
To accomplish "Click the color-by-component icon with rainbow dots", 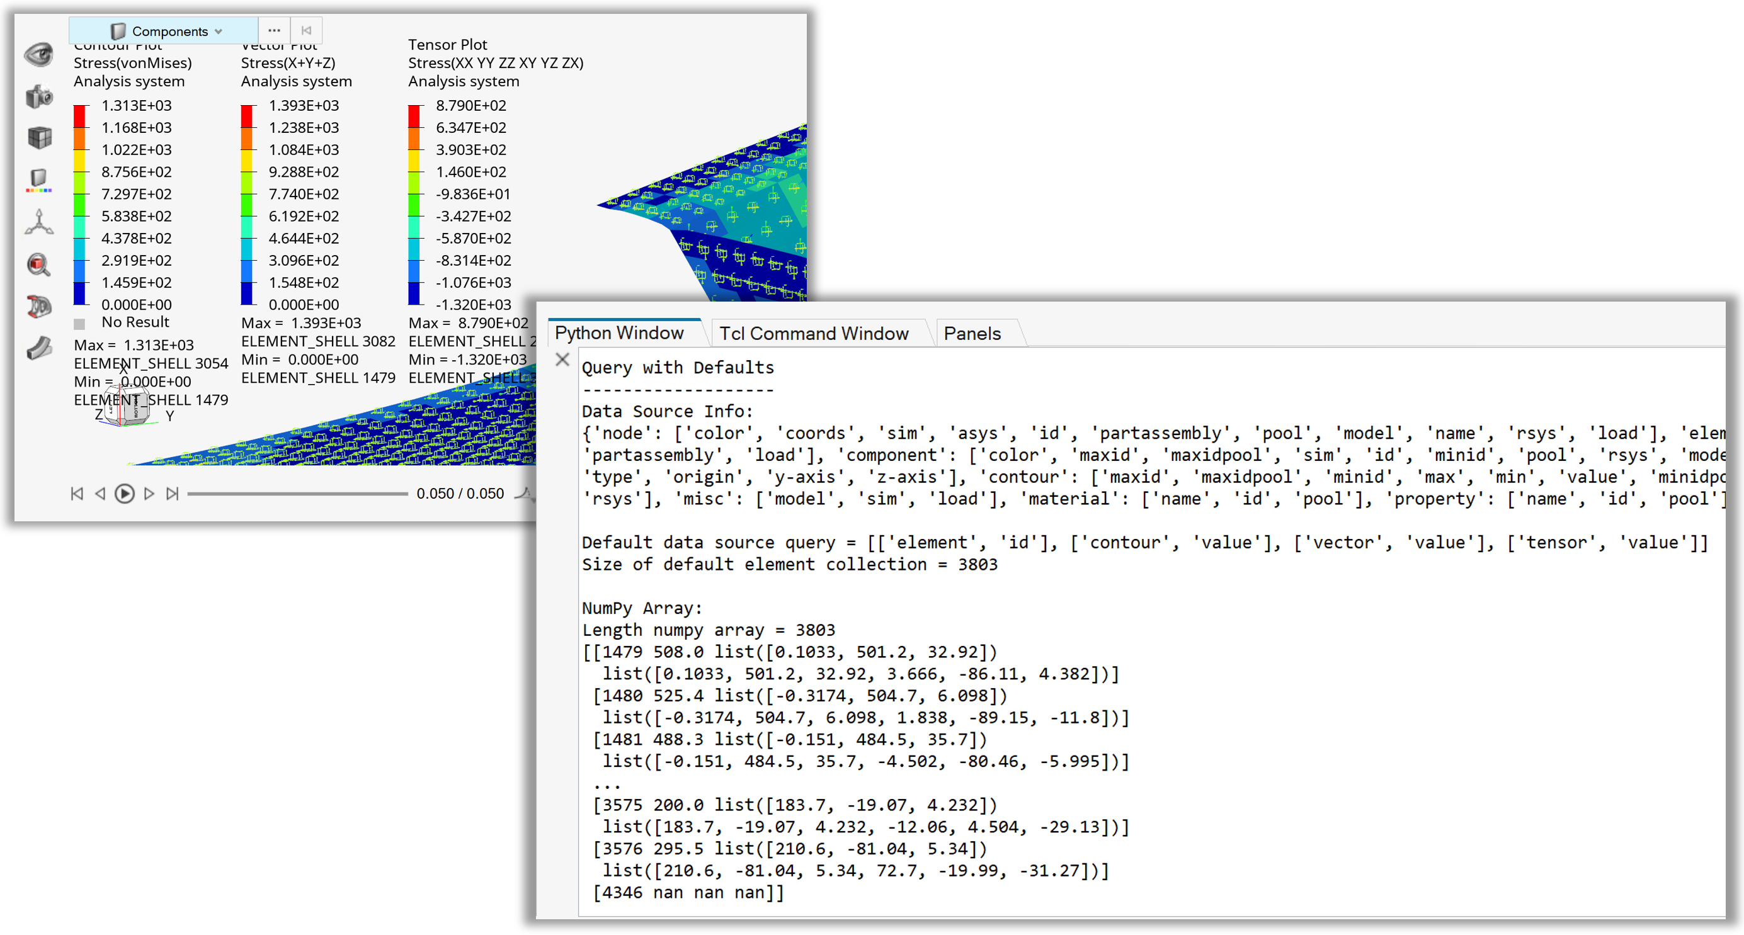I will (x=39, y=180).
